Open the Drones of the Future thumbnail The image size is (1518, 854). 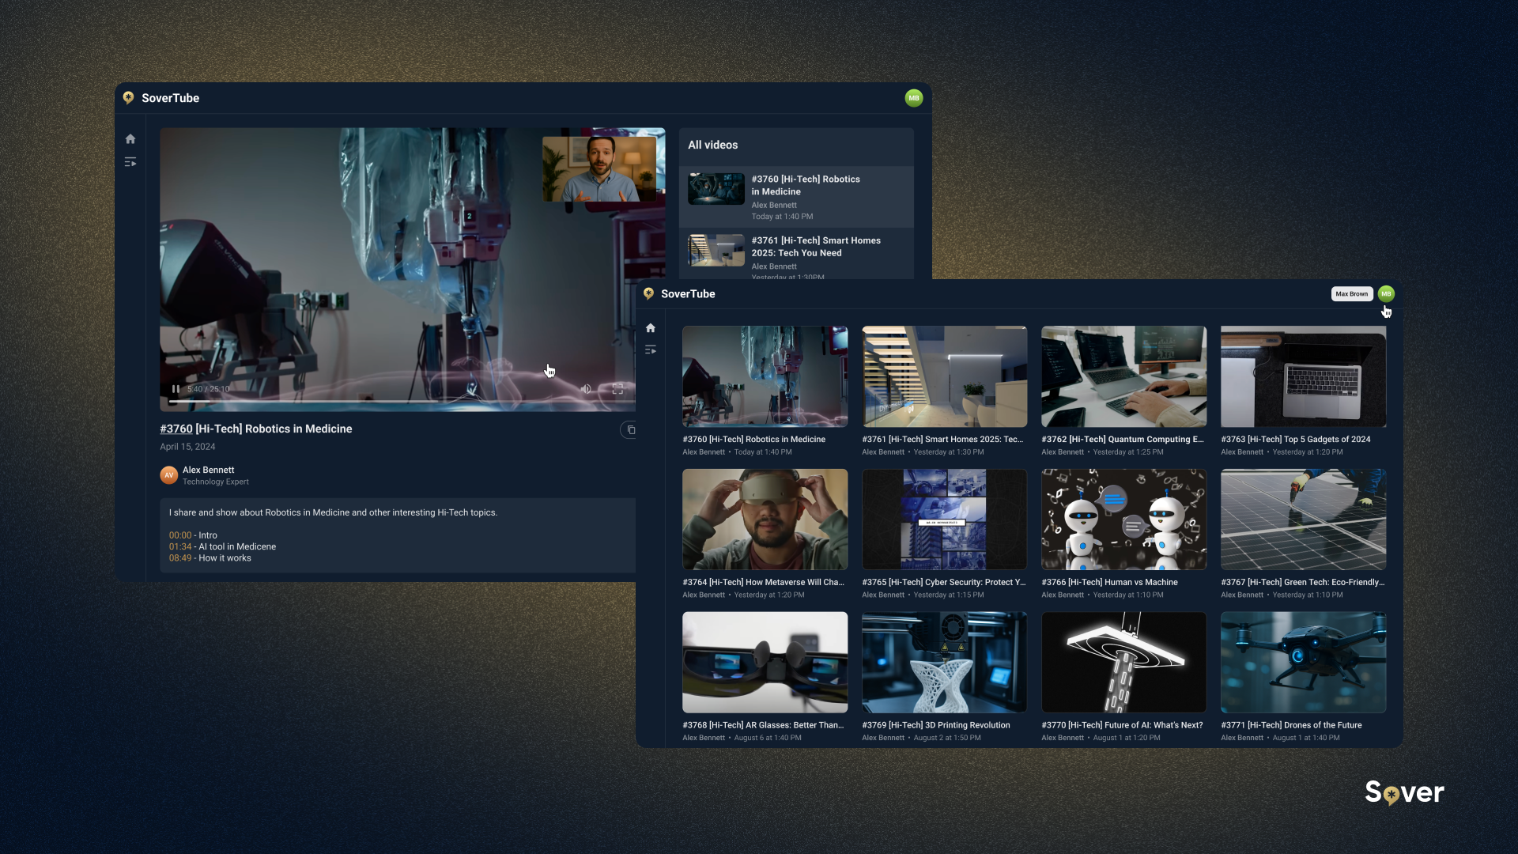pyautogui.click(x=1303, y=663)
